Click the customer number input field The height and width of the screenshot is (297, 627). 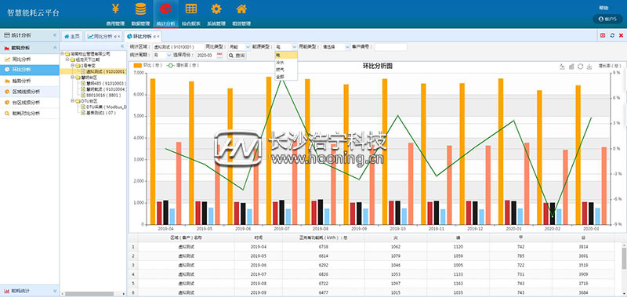click(x=390, y=47)
